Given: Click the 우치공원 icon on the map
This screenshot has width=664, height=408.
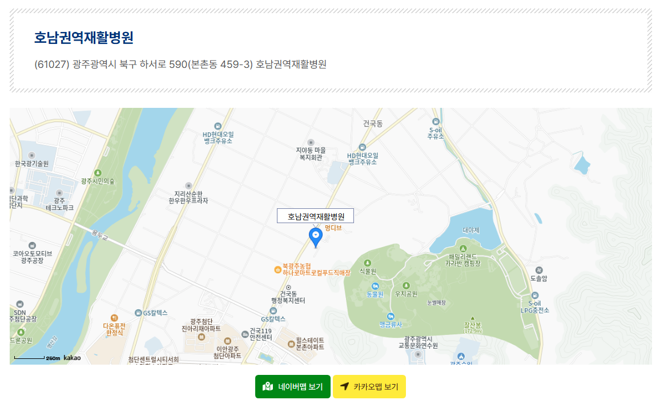Looking at the screenshot, I should [x=406, y=285].
